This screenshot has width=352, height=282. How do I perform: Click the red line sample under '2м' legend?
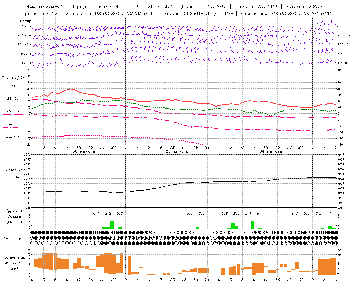(x=13, y=89)
